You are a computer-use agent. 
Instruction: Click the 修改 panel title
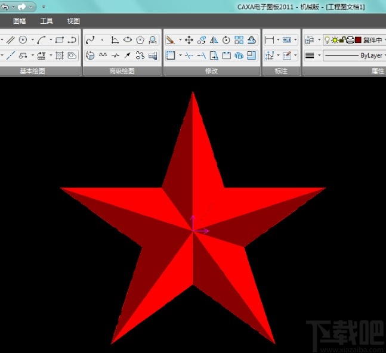pyautogui.click(x=211, y=71)
